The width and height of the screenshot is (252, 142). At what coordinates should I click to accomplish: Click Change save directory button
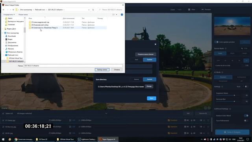[149, 86]
